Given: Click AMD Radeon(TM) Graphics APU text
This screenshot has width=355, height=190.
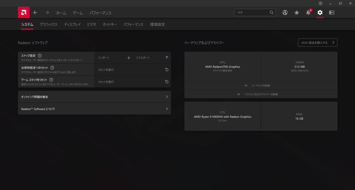Looking at the screenshot, I should (223, 67).
